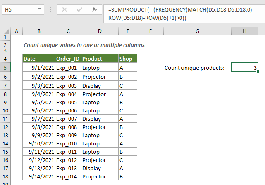The image size is (265, 185).
Task: Select cell containing Exp_007
Action: (68, 119)
